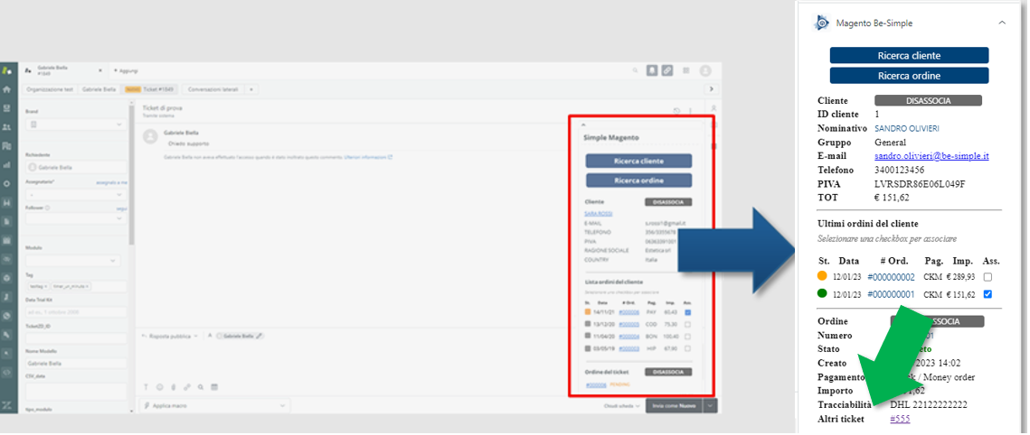Open arrow next to Invia come Nuovo

click(x=710, y=406)
